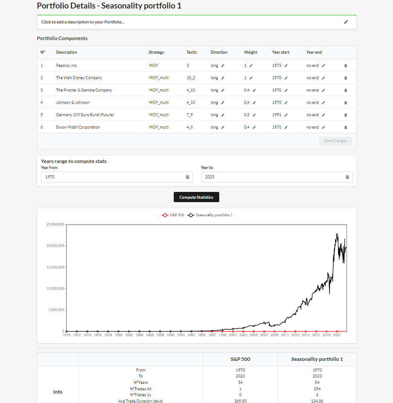Click the pencil icon to edit portfolio description

[346, 22]
